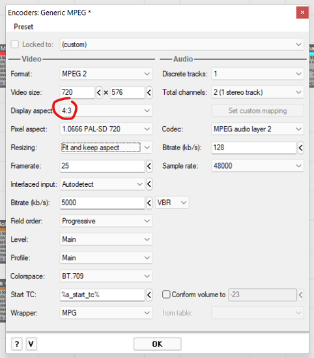Open the Pixel aspect dropdown
This screenshot has width=314, height=358.
[x=106, y=129]
